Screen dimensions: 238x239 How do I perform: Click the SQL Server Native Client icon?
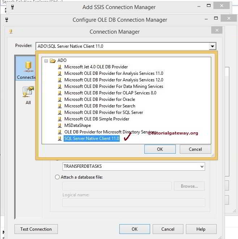point(60,138)
